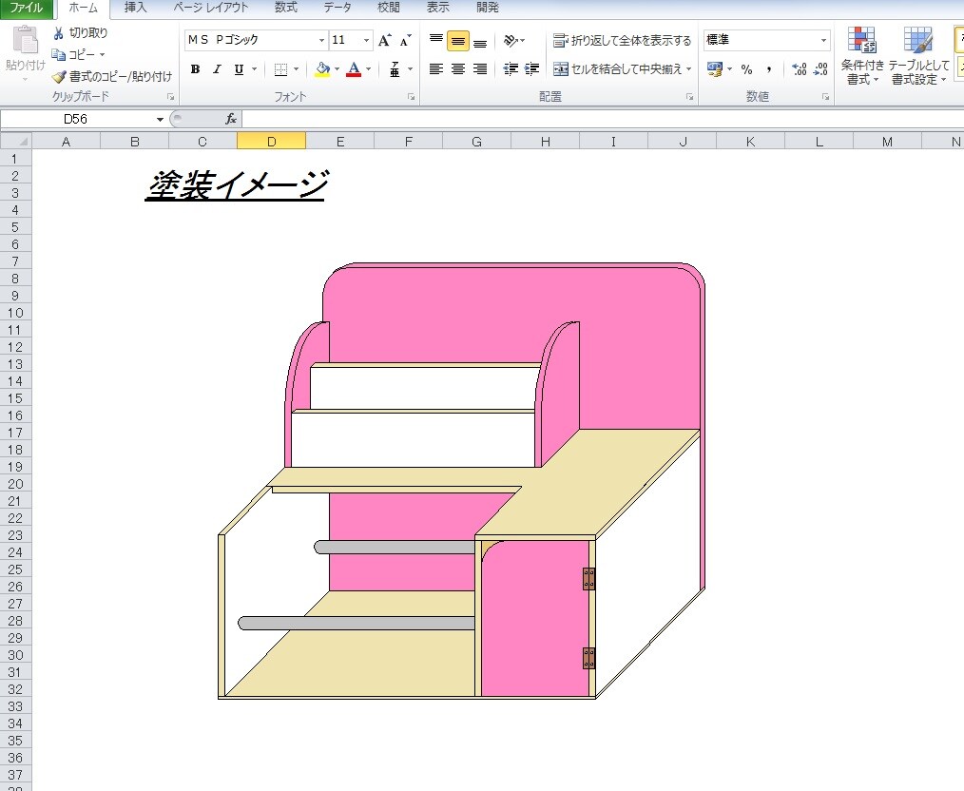
Task: Decrease font size with small A icon
Action: (405, 41)
